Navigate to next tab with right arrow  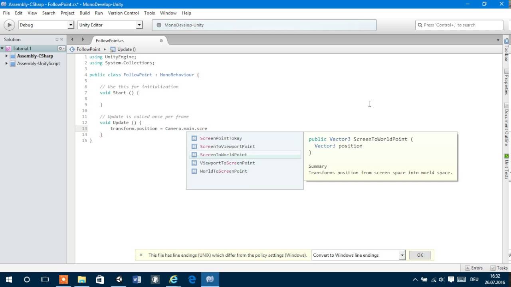83,39
